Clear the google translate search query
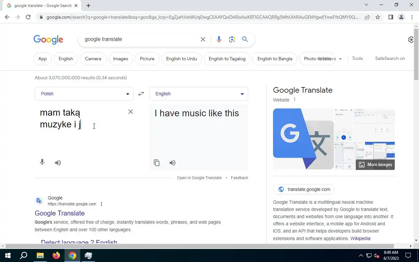 [x=203, y=39]
